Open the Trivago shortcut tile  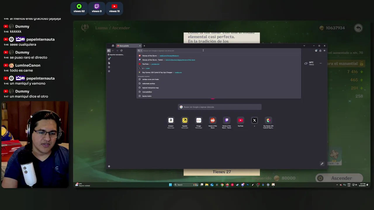click(x=199, y=120)
